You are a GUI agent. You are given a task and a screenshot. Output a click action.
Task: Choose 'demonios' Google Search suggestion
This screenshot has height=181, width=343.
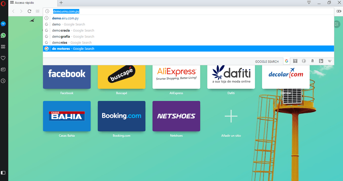188,42
